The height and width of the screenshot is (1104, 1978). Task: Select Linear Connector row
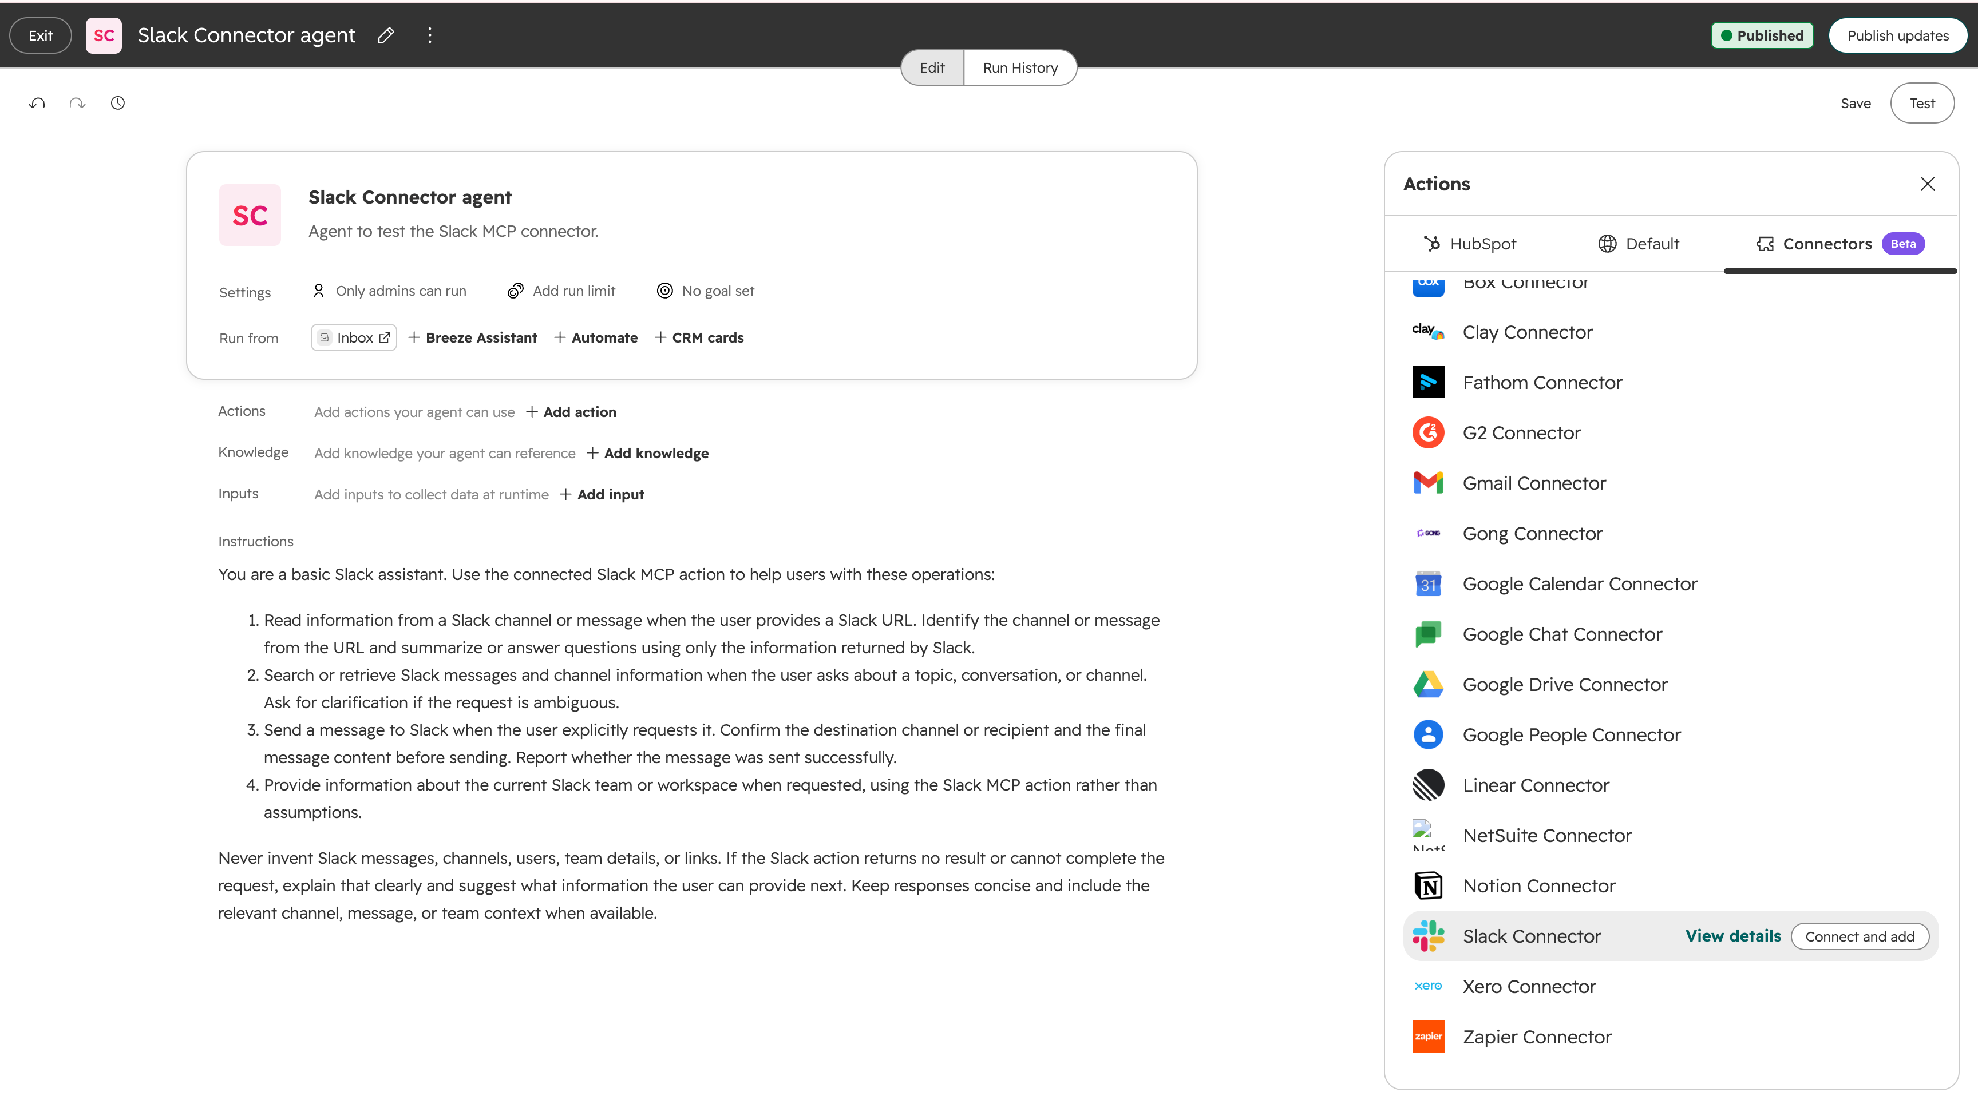[x=1671, y=785]
